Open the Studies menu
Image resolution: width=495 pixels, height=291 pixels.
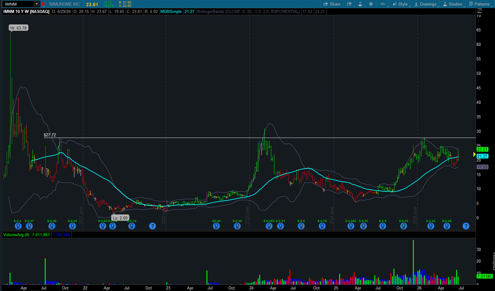click(x=453, y=4)
